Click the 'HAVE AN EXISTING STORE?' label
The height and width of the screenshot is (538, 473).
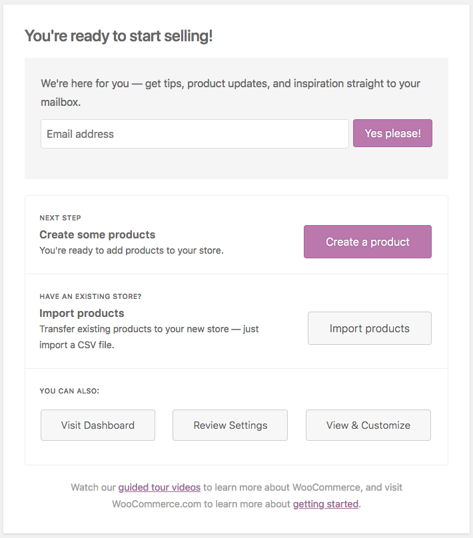(x=91, y=296)
